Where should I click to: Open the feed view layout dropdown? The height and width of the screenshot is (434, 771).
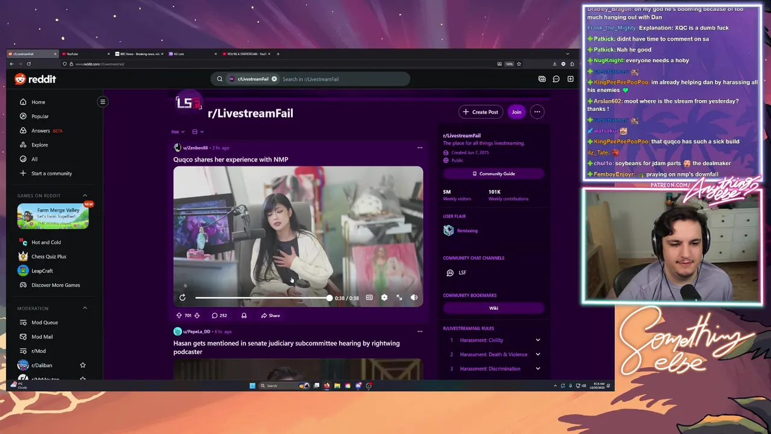pos(198,131)
